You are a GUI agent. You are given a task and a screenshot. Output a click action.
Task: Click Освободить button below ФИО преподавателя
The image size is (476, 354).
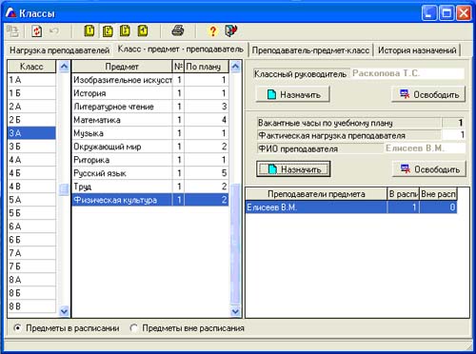click(429, 169)
